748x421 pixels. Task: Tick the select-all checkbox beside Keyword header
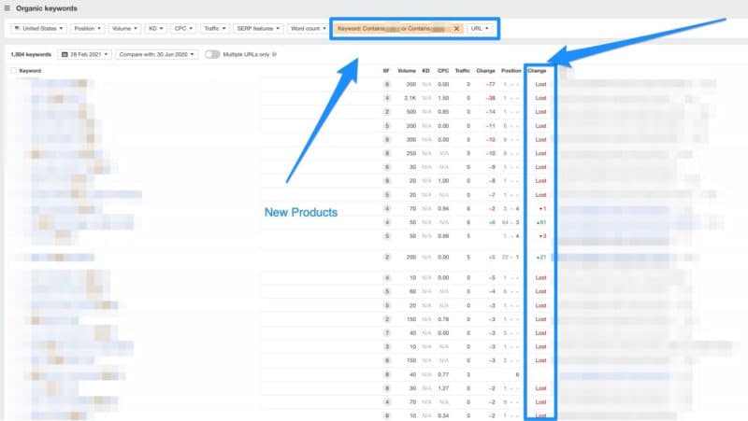13,71
